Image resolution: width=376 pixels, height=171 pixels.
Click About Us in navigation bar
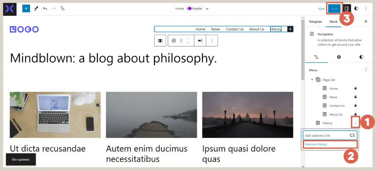pyautogui.click(x=257, y=29)
